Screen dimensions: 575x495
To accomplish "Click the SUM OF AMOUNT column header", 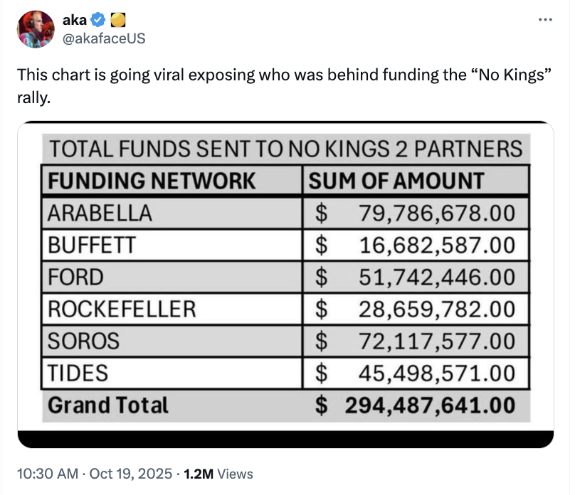I will pyautogui.click(x=396, y=181).
